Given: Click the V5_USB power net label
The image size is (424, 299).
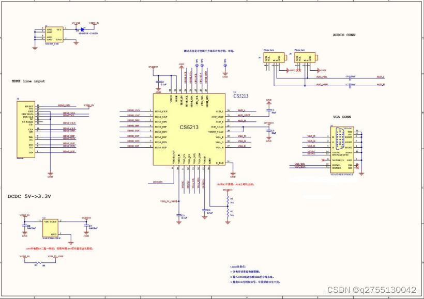Looking at the screenshot, I should click(75, 23).
